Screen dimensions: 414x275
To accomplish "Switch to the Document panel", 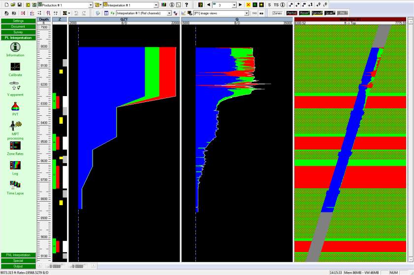I will click(x=18, y=27).
